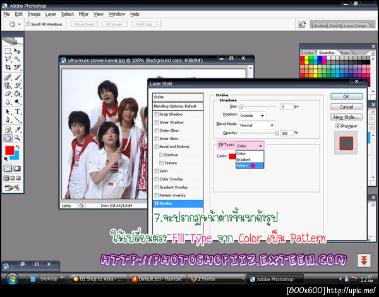
Task: Select the Eyedropper tool
Action: pyautogui.click(x=17, y=130)
